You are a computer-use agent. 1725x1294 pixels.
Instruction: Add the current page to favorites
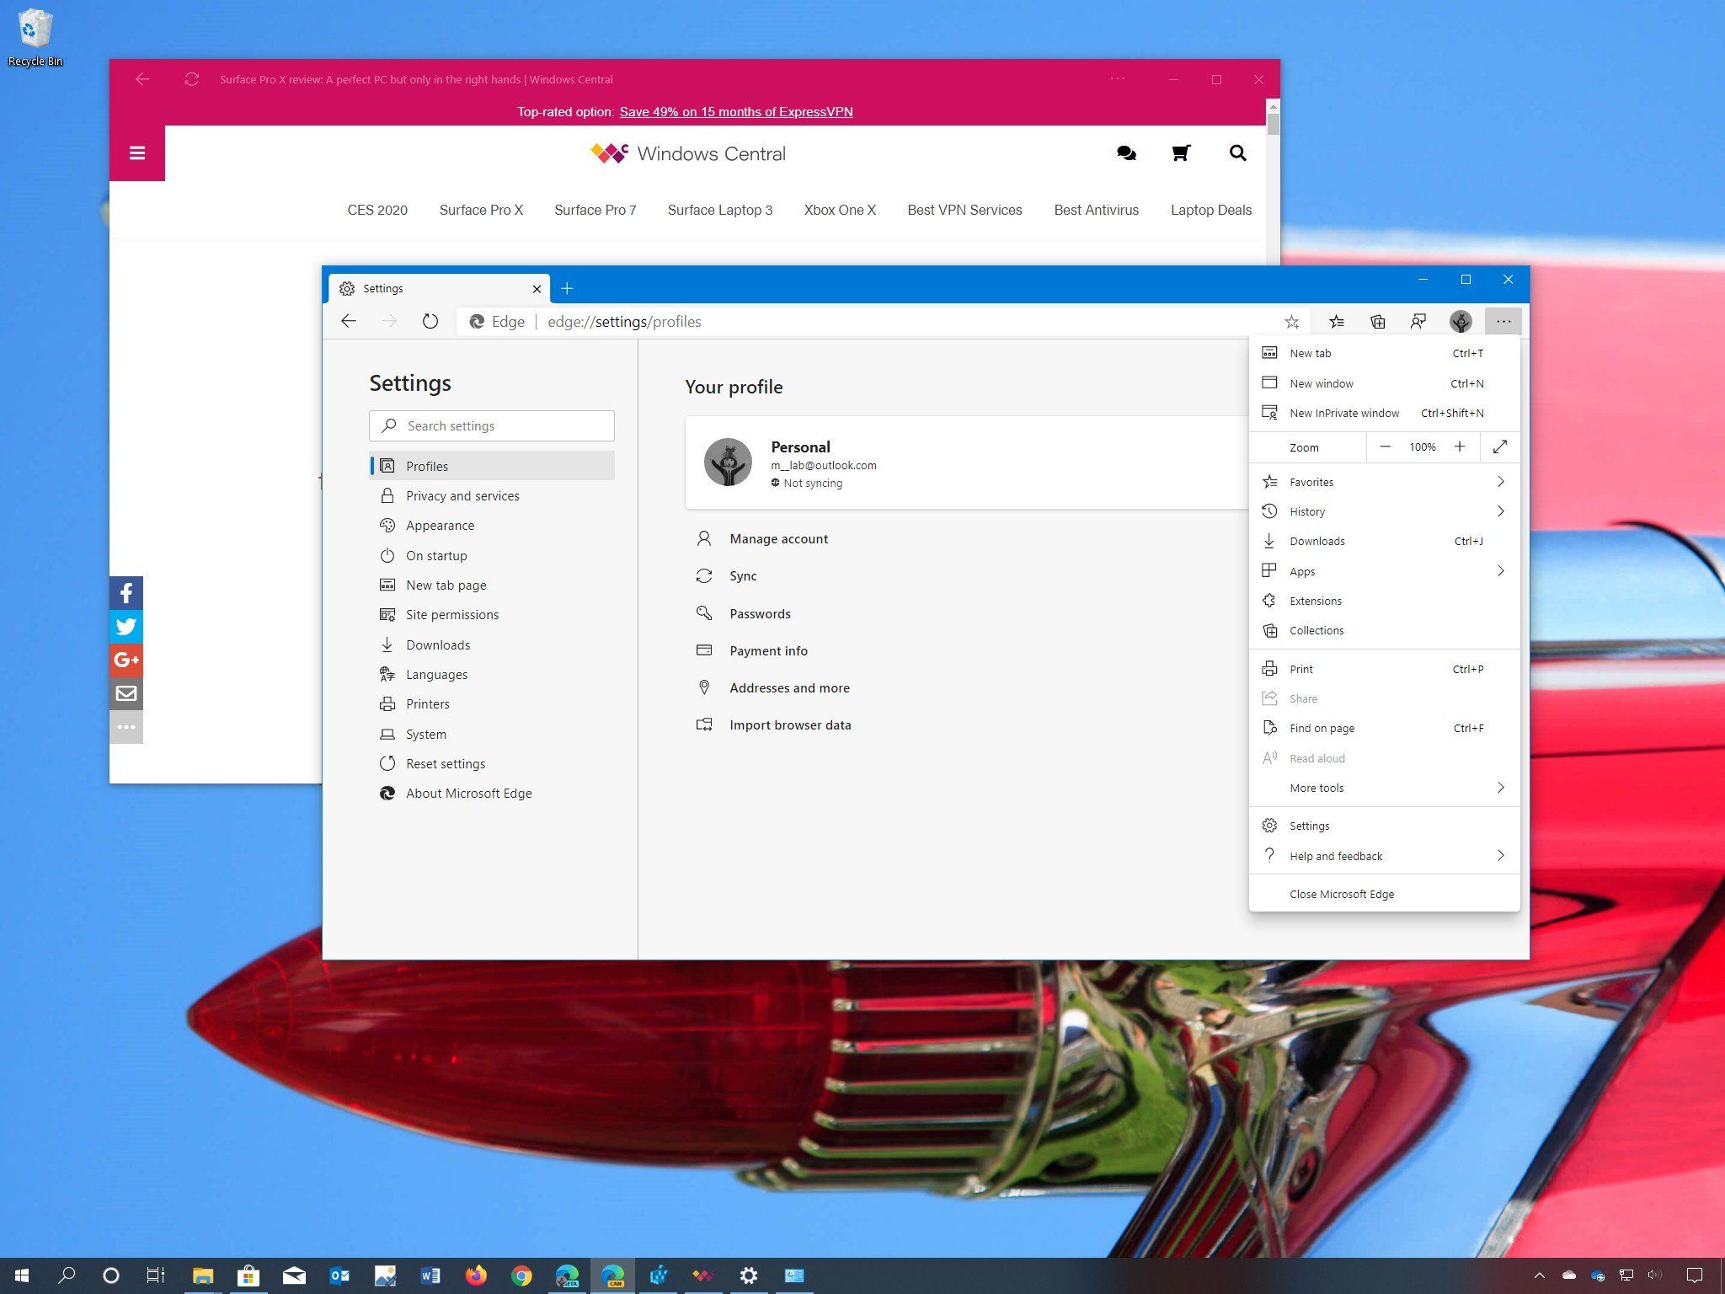1292,321
